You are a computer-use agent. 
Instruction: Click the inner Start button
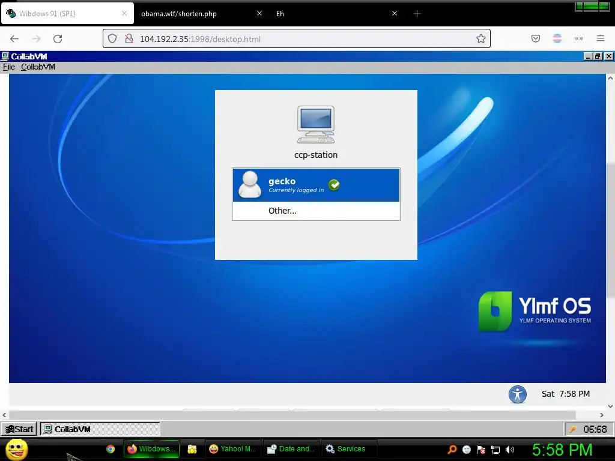coord(19,429)
